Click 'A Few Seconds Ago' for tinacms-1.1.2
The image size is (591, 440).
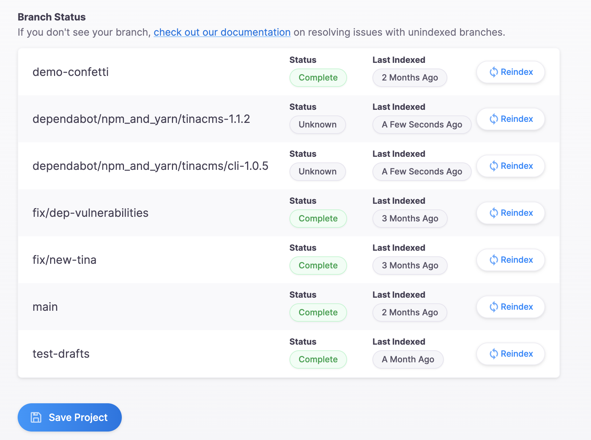(422, 125)
